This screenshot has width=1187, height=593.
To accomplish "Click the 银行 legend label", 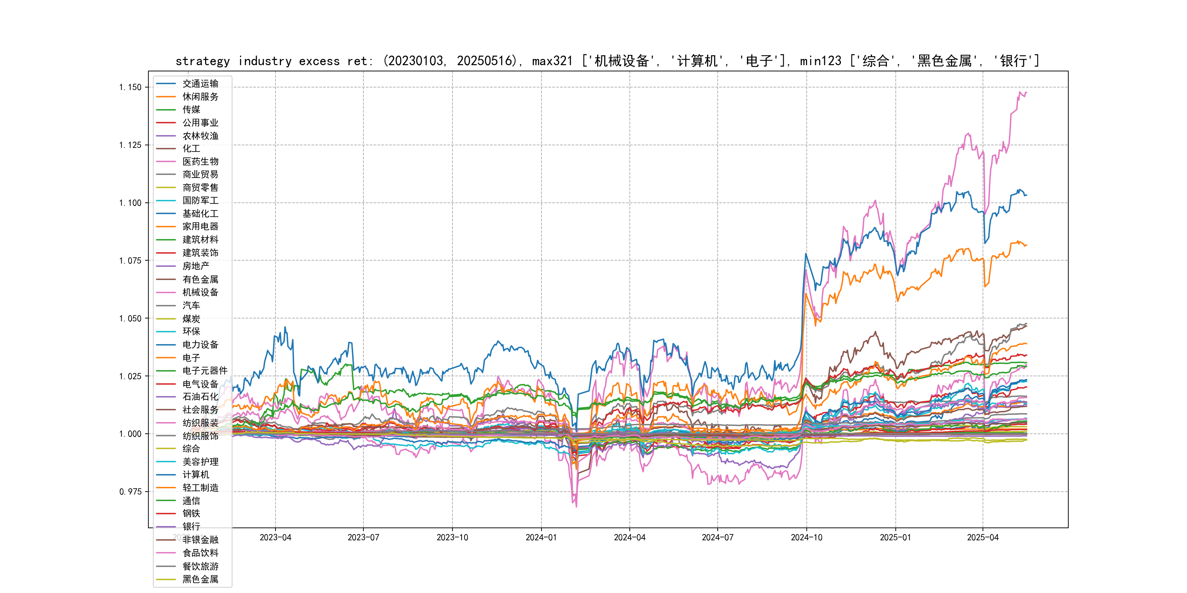I will (x=191, y=526).
